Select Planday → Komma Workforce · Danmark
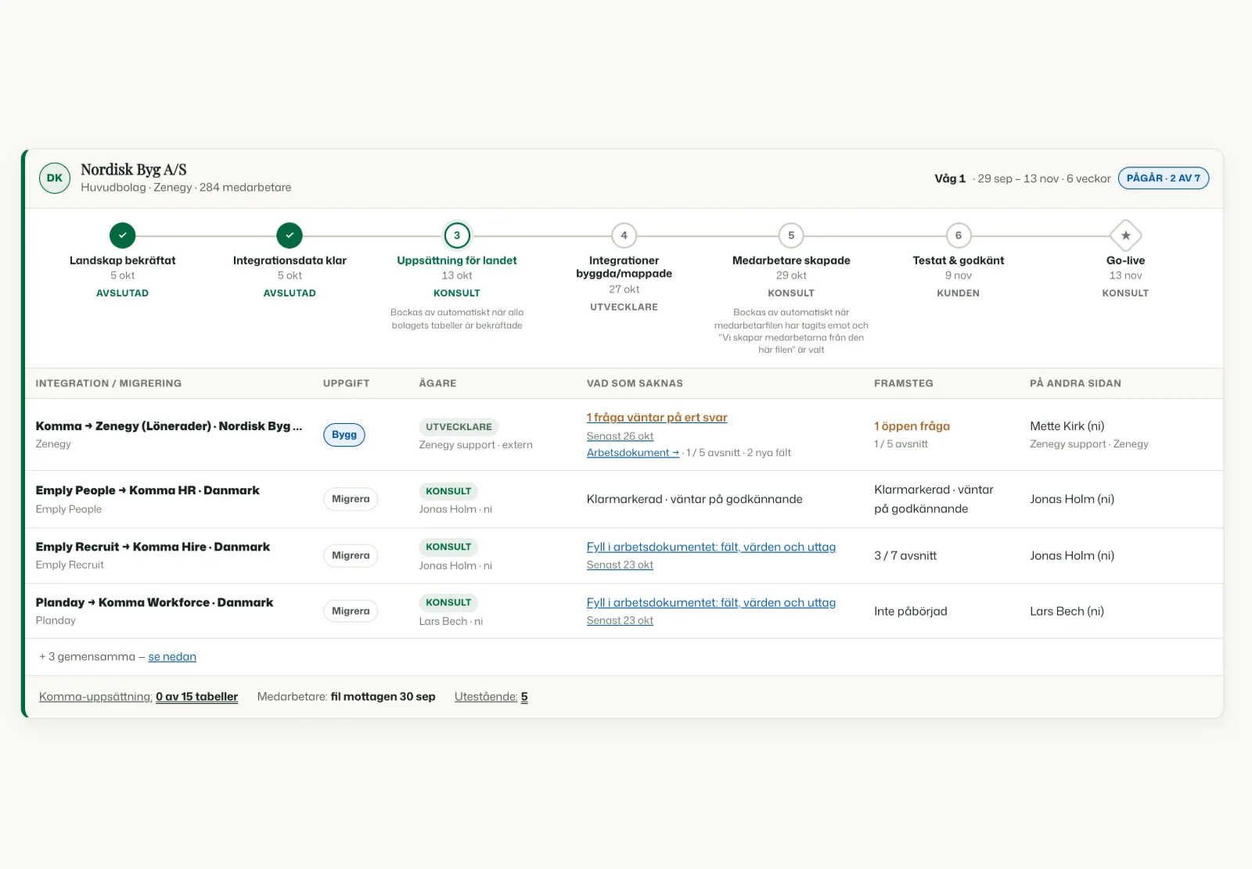The image size is (1252, 869). coord(154,602)
